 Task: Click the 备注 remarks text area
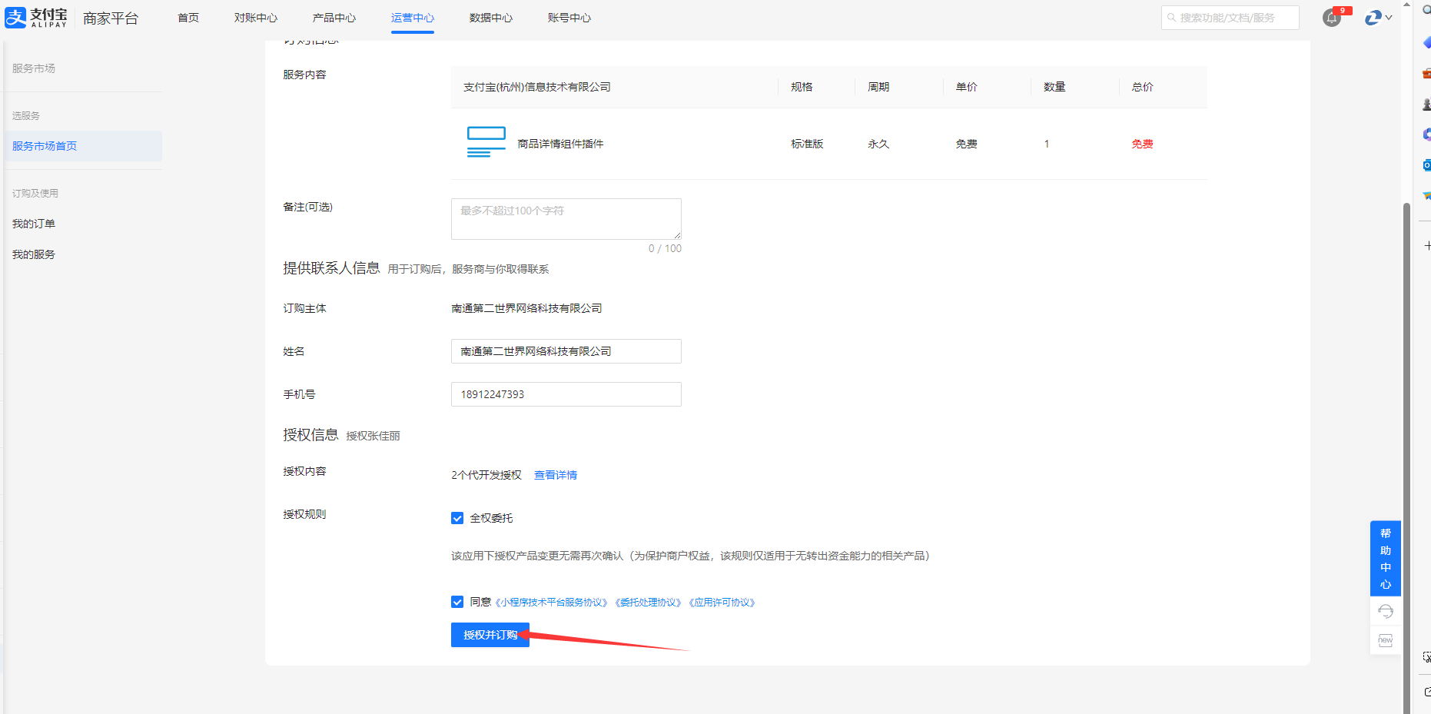point(566,219)
